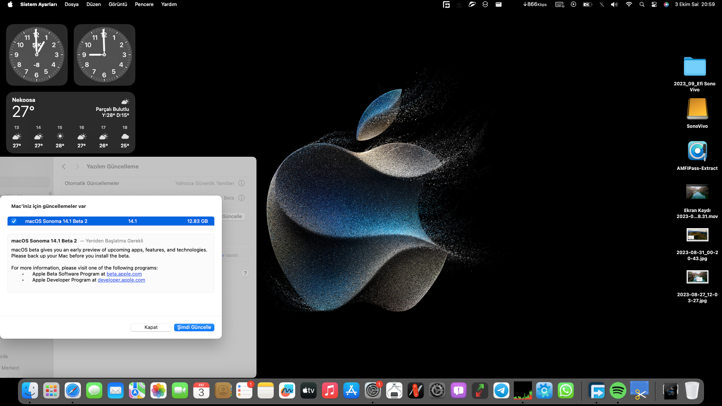Open the developer.apple.com link
722x406 pixels.
121,280
